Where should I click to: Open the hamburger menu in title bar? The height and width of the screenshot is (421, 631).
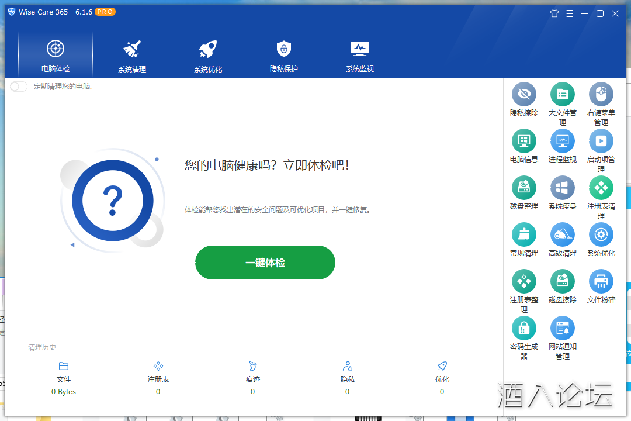pos(570,13)
